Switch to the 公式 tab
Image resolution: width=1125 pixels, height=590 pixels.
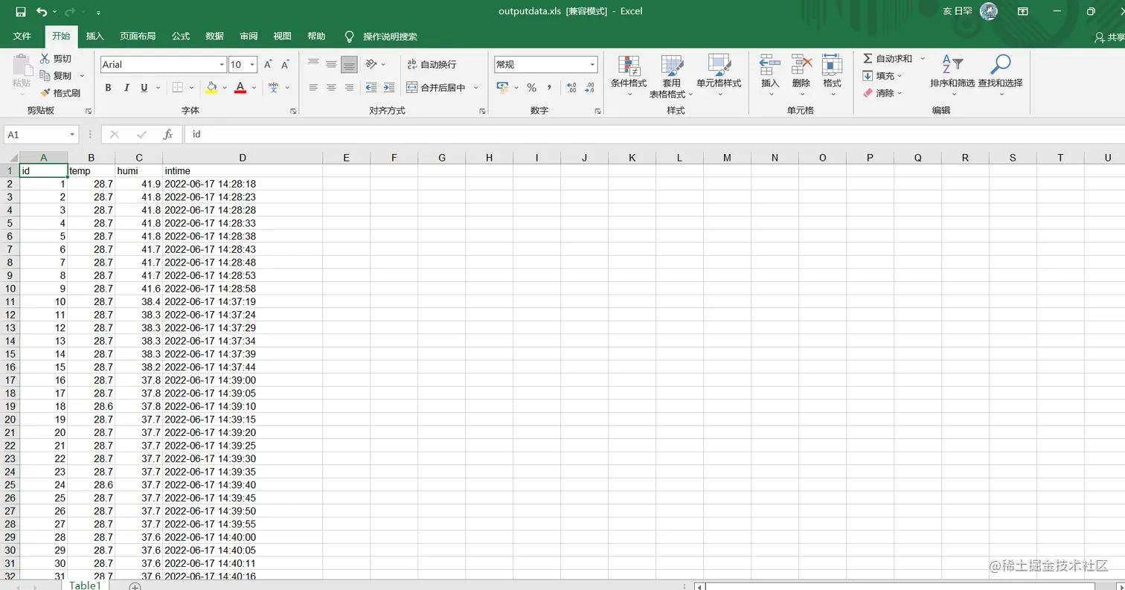coord(181,36)
